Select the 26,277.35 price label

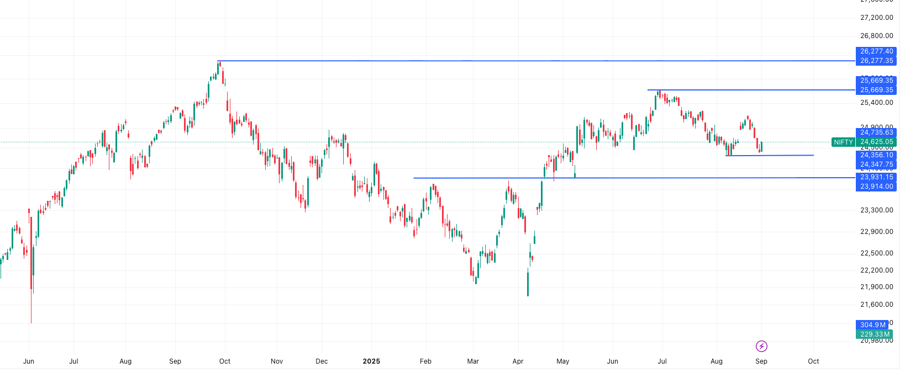pyautogui.click(x=876, y=61)
